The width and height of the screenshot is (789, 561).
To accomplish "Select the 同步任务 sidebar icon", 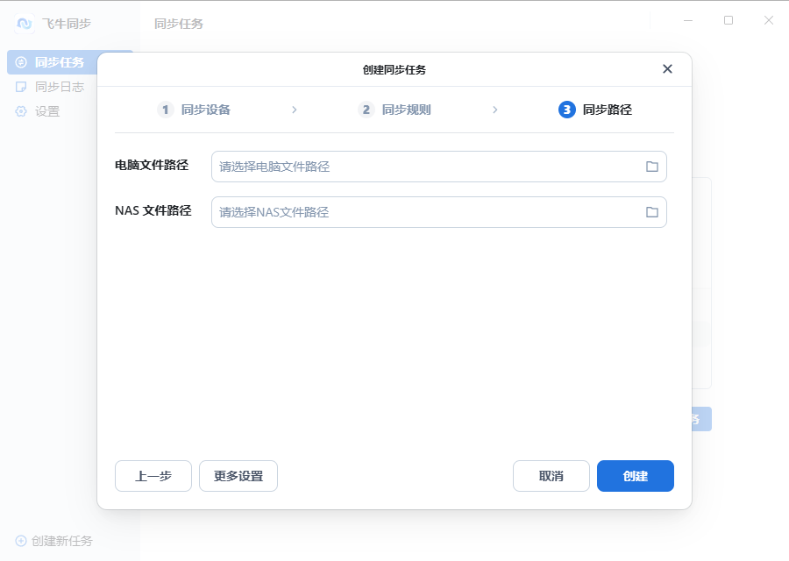I will tap(22, 61).
